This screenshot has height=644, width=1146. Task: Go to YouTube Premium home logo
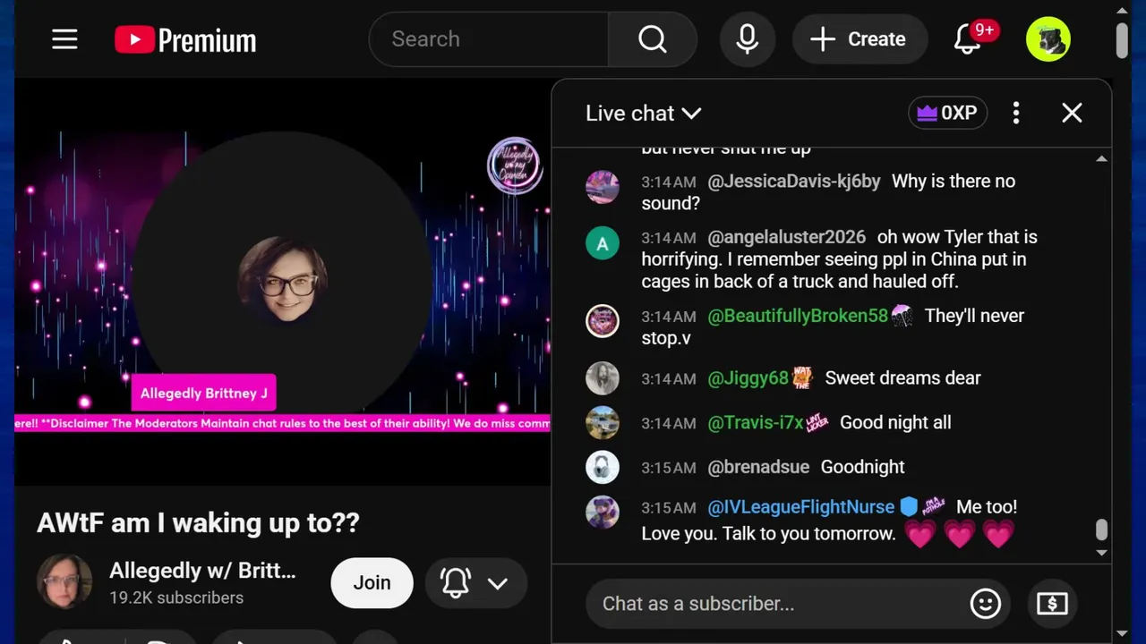(185, 39)
